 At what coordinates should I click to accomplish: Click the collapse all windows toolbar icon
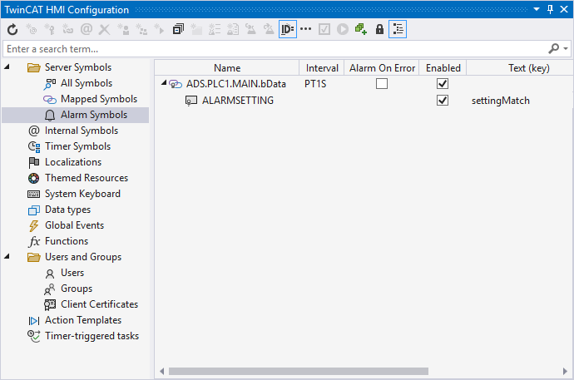[x=178, y=29]
